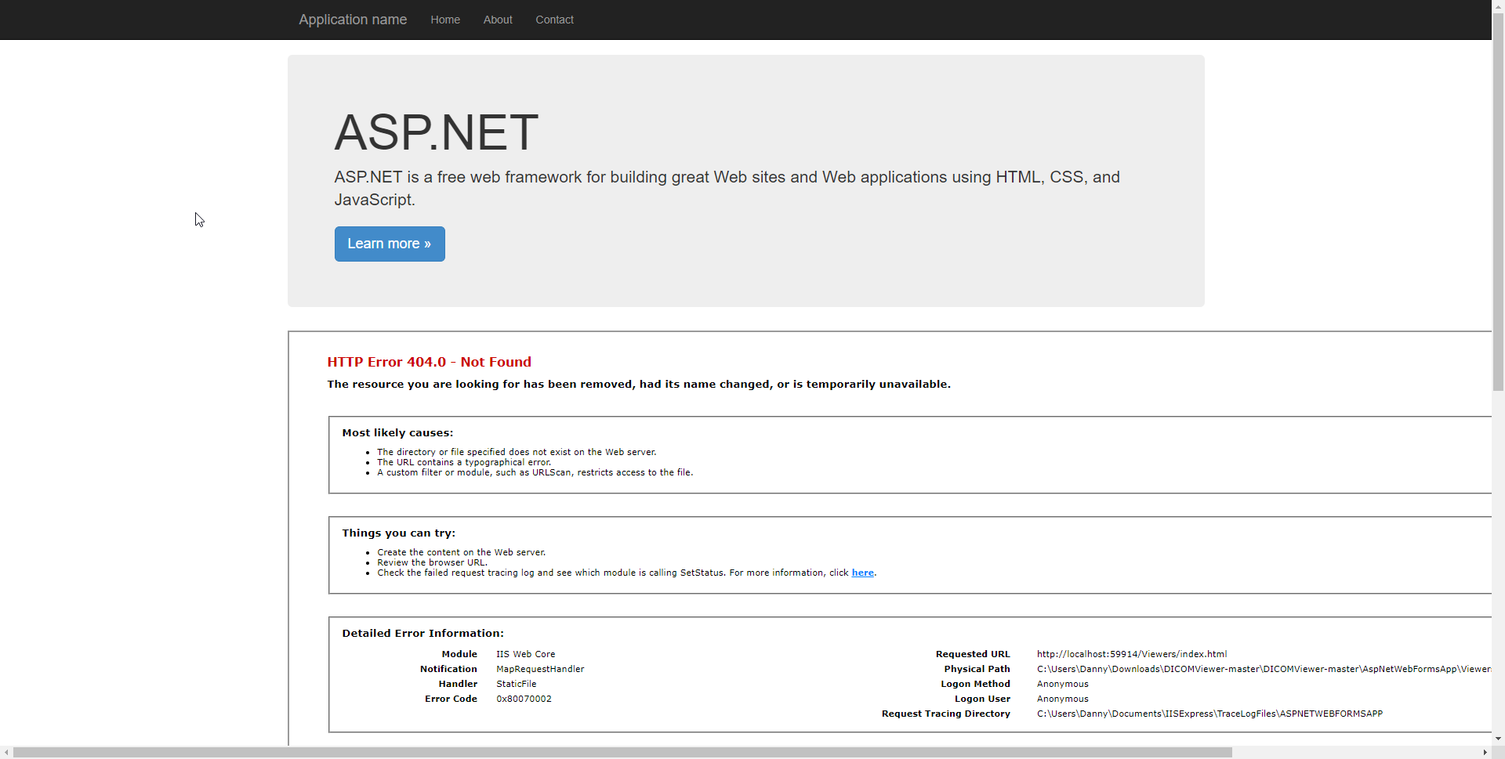Open the Contact navigation item
Image resolution: width=1505 pixels, height=759 pixels.
(554, 20)
